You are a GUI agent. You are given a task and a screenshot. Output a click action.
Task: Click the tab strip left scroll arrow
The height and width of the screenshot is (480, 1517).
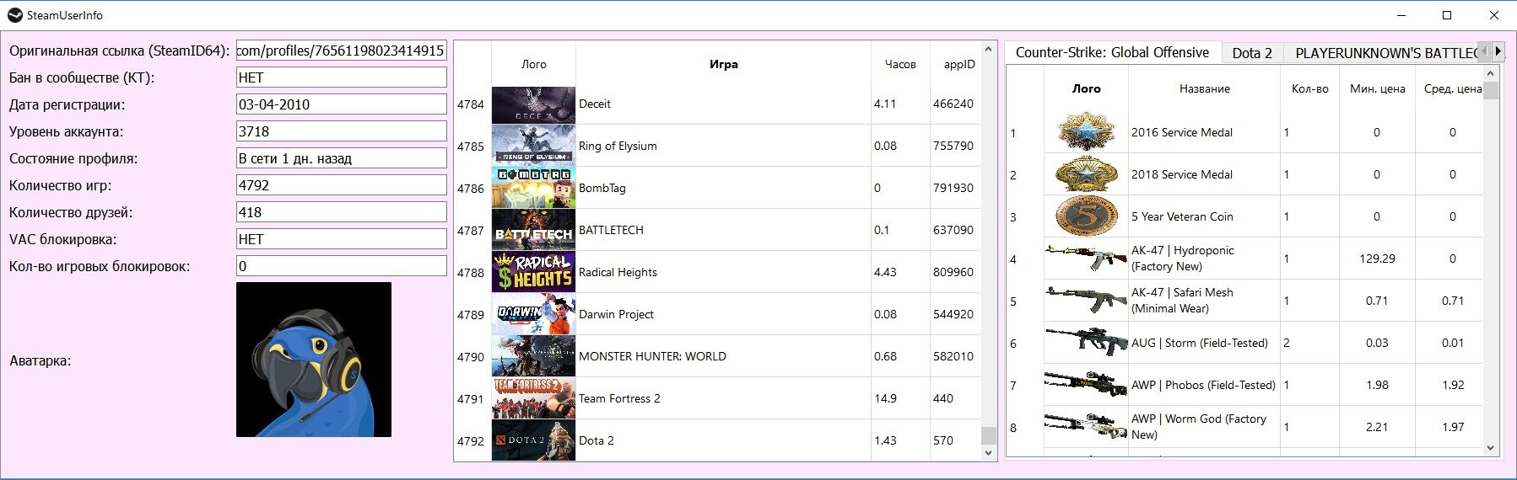coord(1485,51)
